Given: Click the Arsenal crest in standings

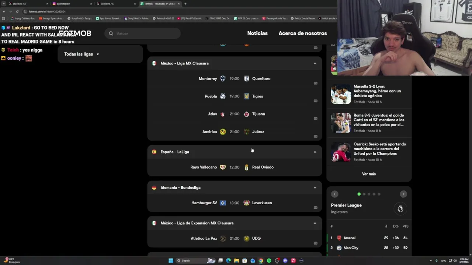Looking at the screenshot, I should pos(339,238).
